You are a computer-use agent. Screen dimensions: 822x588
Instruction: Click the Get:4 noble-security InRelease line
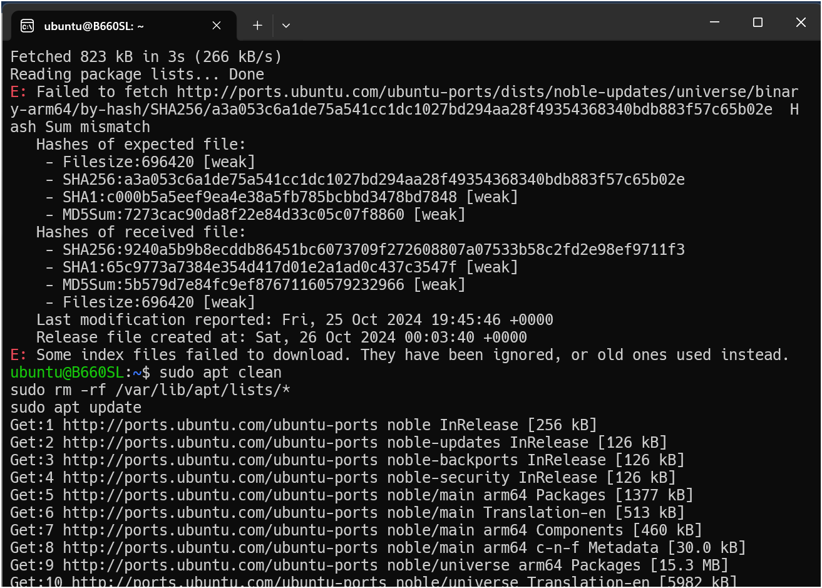tap(343, 478)
